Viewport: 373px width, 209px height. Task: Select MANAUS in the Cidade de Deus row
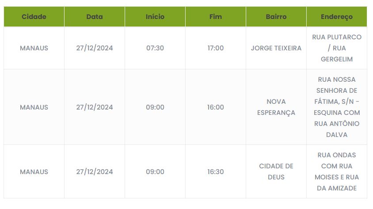34,172
